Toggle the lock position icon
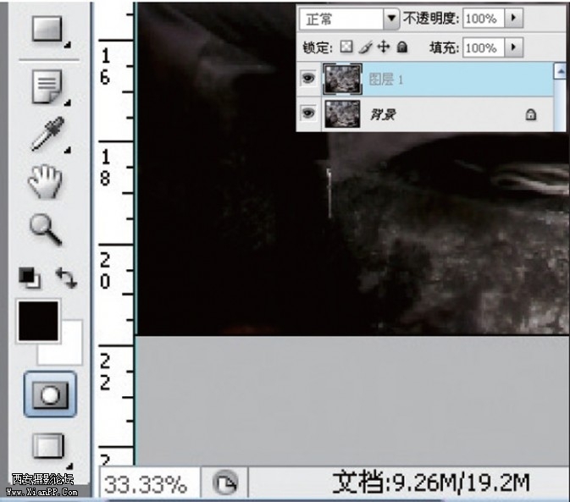570x502 pixels. pyautogui.click(x=383, y=48)
